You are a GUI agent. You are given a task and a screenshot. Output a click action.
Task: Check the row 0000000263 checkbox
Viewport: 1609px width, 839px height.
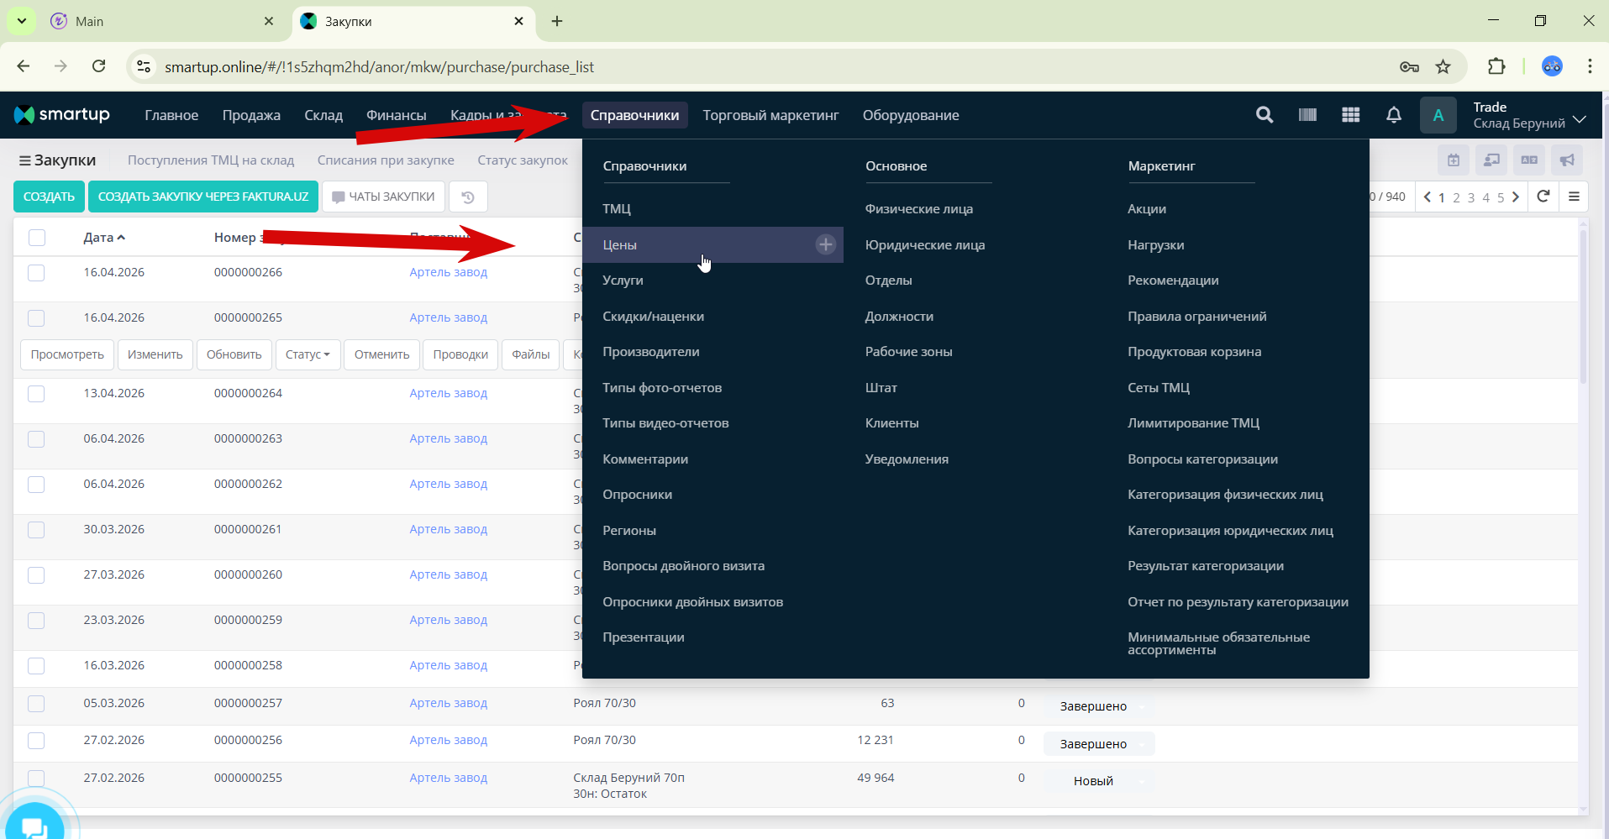(x=36, y=439)
